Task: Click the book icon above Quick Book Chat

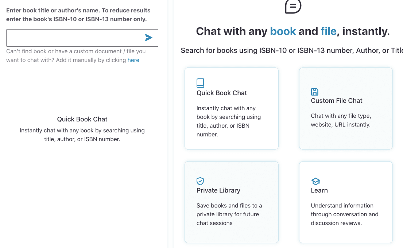Action: (x=200, y=83)
